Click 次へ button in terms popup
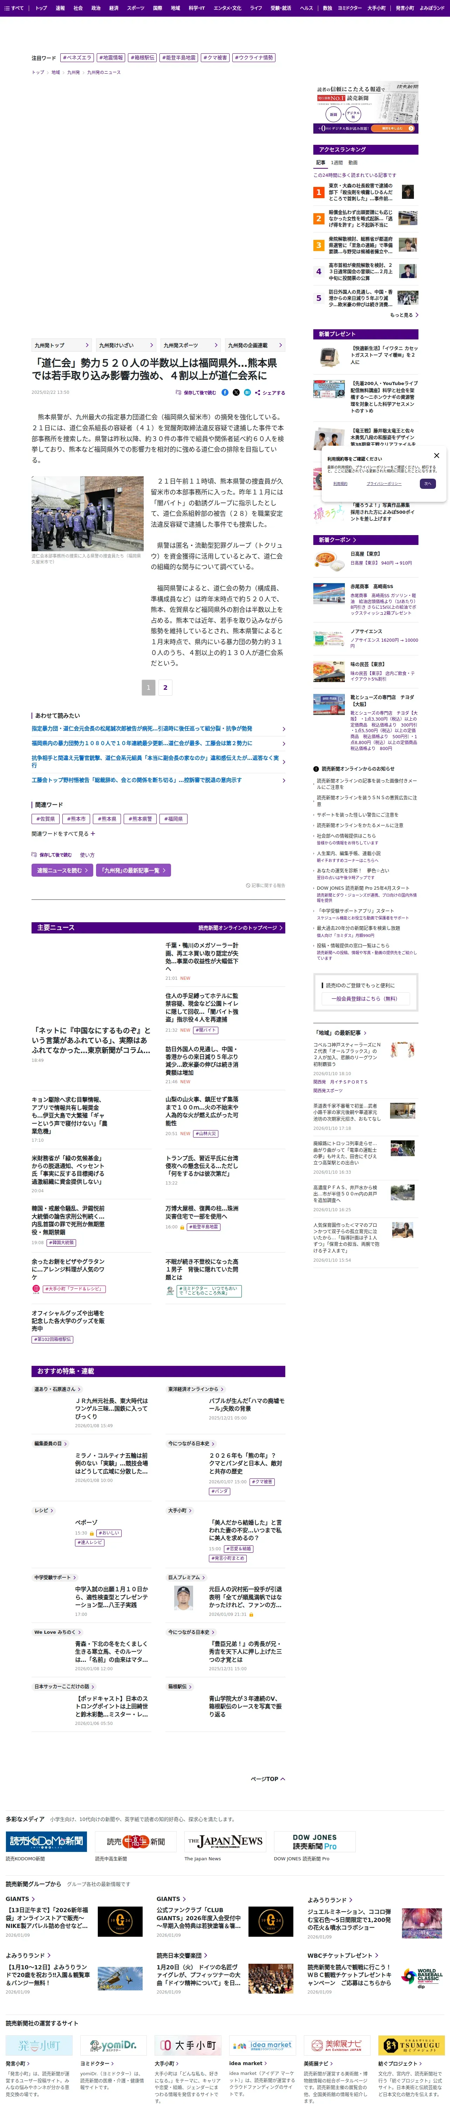 point(428,484)
